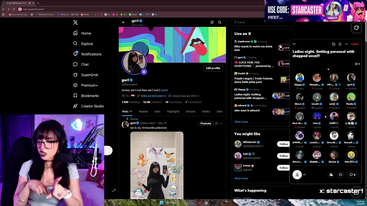Open the Space participants list icon
The height and width of the screenshot is (206, 367).
tap(331, 175)
